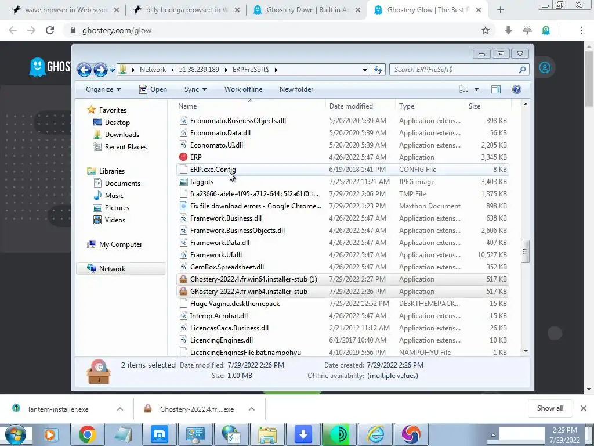Click Work offline in the toolbar
The height and width of the screenshot is (446, 594).
tap(243, 89)
